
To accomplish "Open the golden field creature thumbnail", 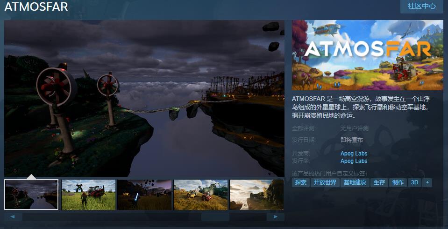I will (x=200, y=195).
